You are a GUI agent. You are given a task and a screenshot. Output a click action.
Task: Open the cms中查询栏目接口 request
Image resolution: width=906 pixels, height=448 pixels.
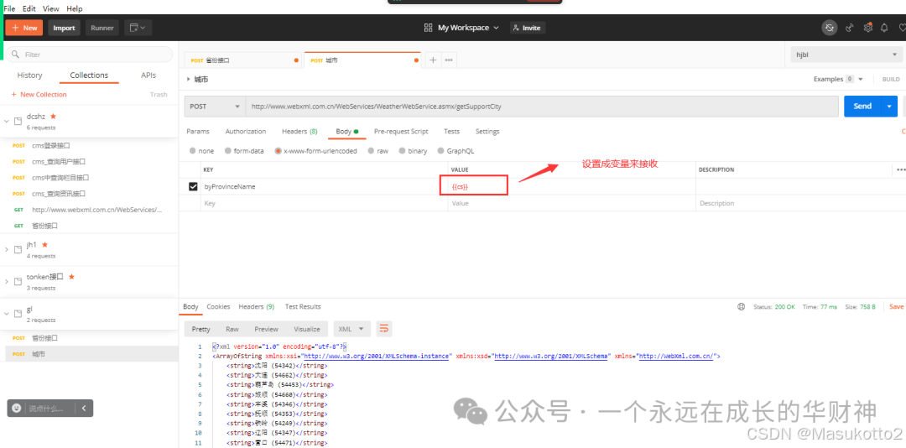pyautogui.click(x=60, y=178)
